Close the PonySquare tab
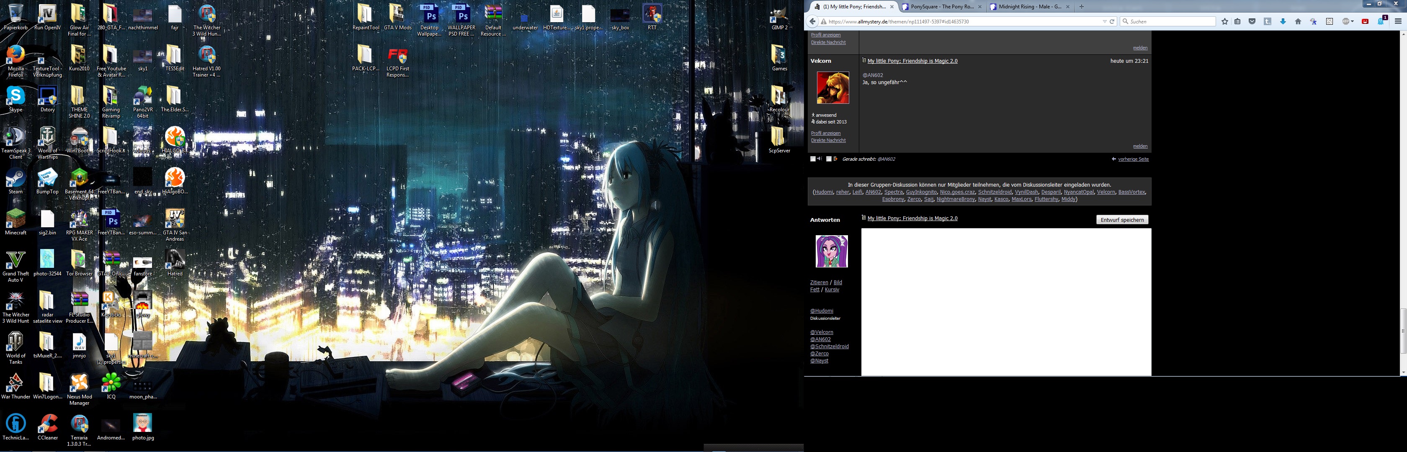This screenshot has height=452, width=1407. pos(980,7)
